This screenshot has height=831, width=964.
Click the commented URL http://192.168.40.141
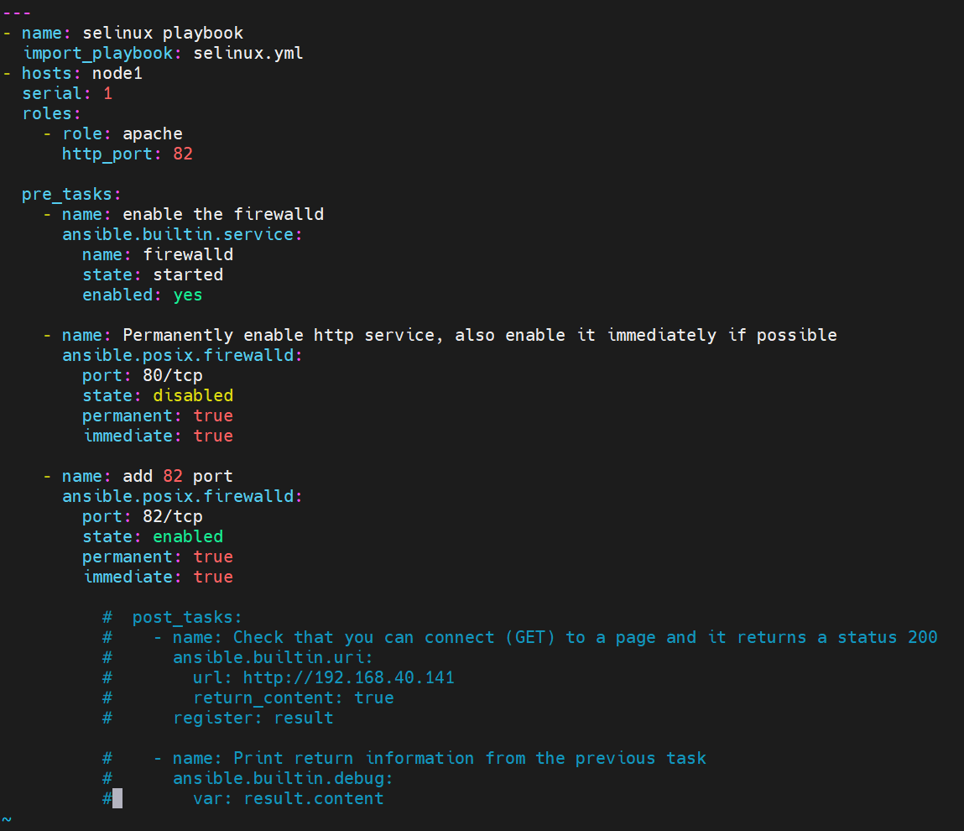point(348,678)
